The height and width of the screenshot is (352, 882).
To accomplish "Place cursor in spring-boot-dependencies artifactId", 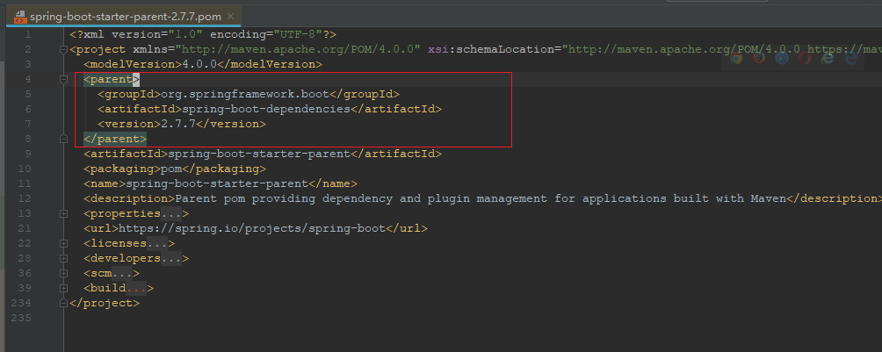I will point(266,109).
